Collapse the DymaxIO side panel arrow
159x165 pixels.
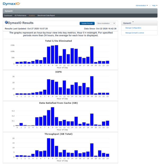(x=133, y=22)
